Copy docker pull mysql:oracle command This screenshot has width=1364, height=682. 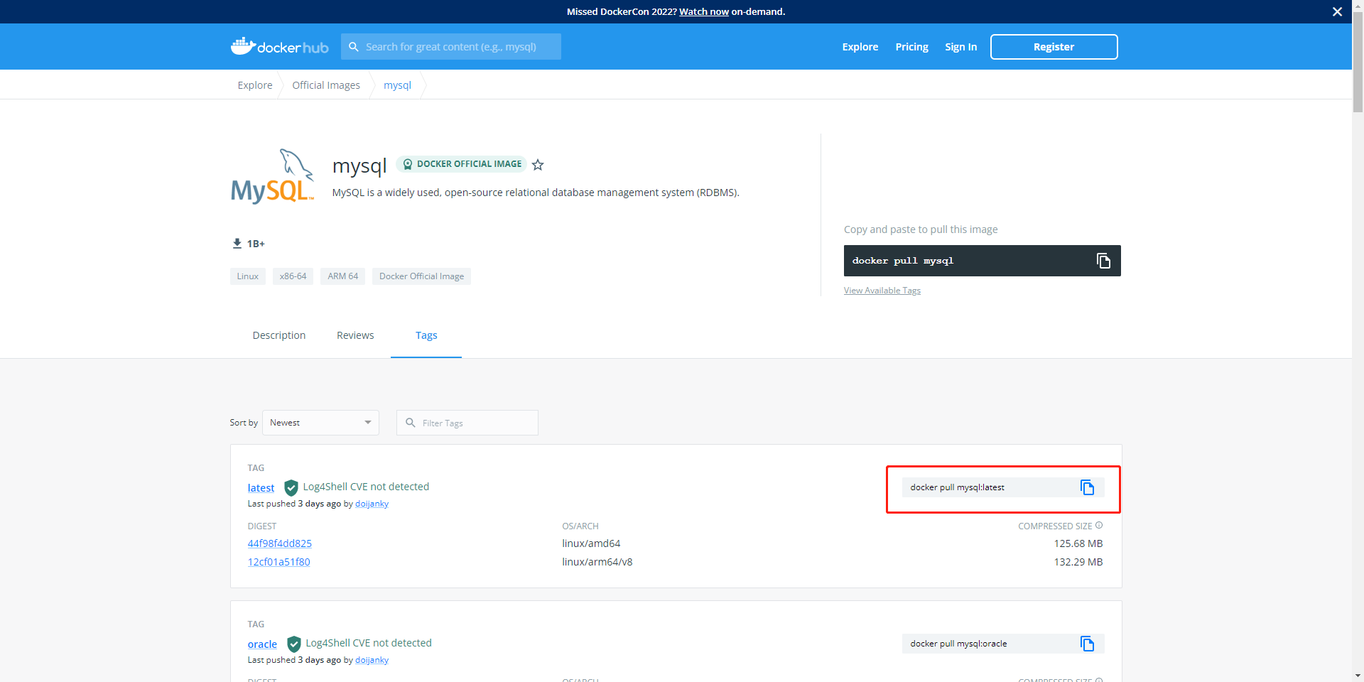tap(1087, 644)
